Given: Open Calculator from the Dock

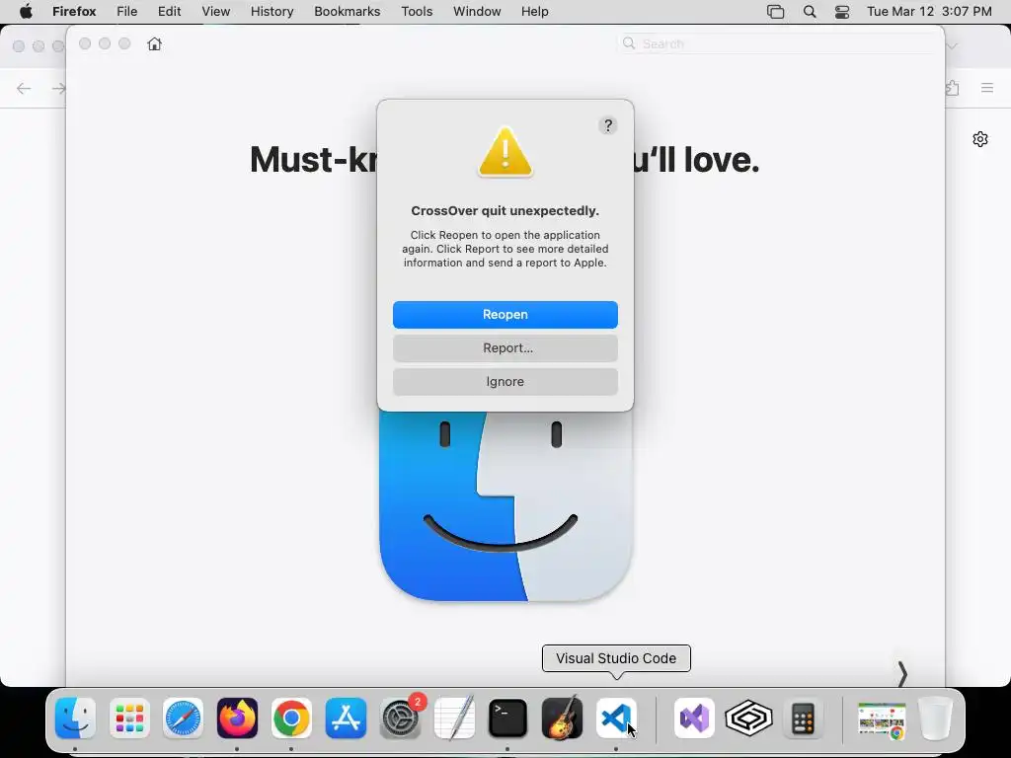Looking at the screenshot, I should coord(803,719).
